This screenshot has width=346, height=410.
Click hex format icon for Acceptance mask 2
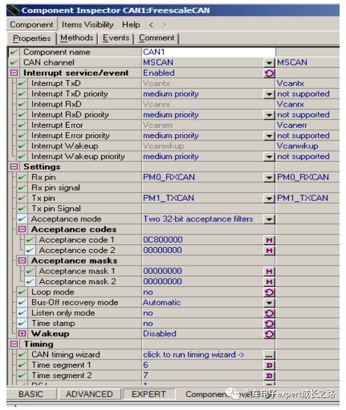269,282
